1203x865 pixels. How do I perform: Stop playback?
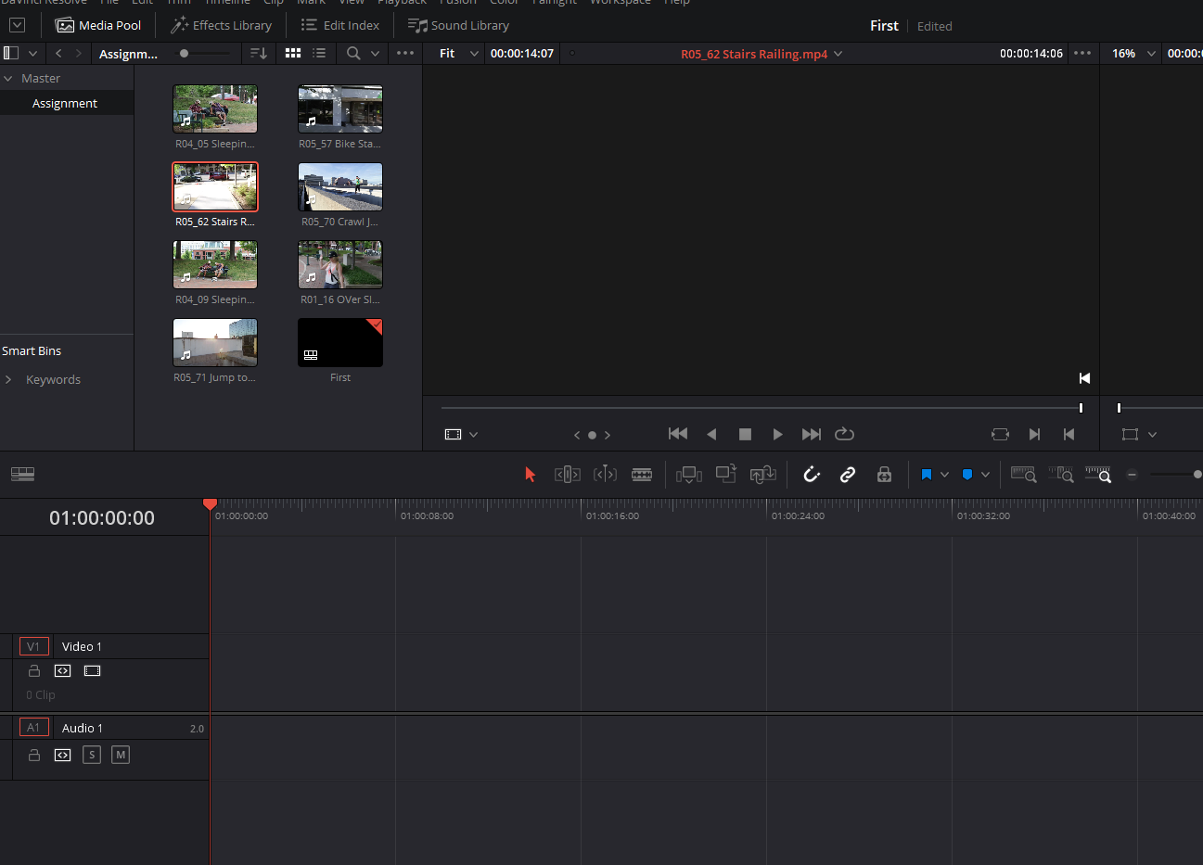(745, 434)
